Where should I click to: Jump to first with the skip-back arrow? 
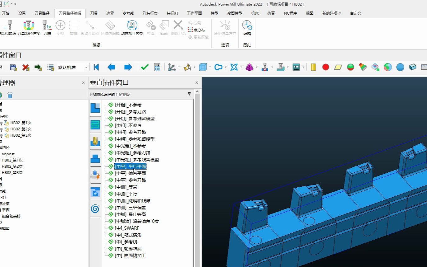point(96,67)
